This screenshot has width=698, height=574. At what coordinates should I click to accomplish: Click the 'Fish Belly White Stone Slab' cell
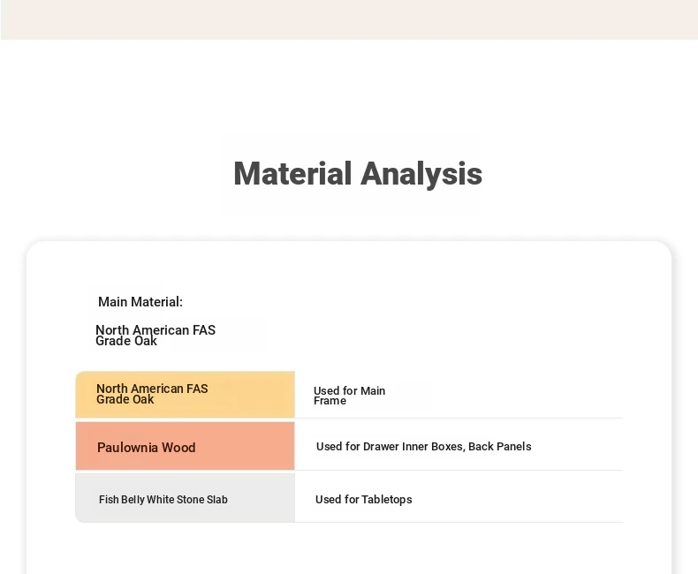click(x=186, y=498)
